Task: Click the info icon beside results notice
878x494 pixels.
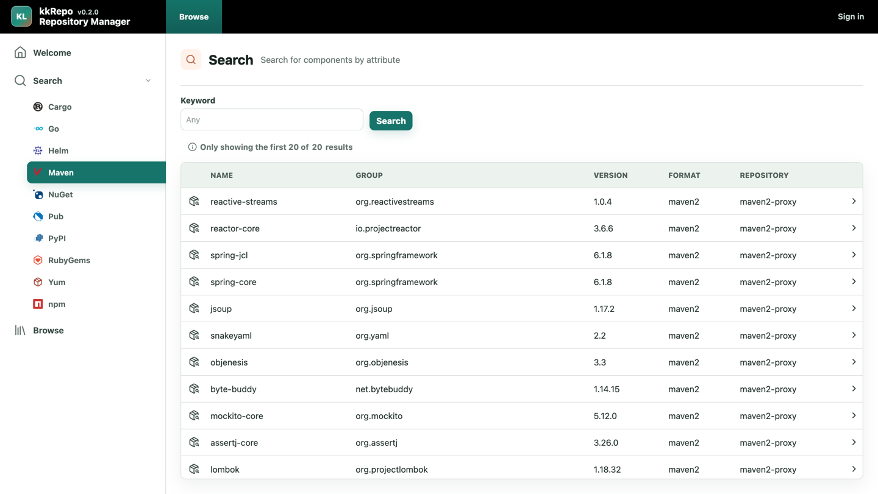Action: tap(192, 147)
